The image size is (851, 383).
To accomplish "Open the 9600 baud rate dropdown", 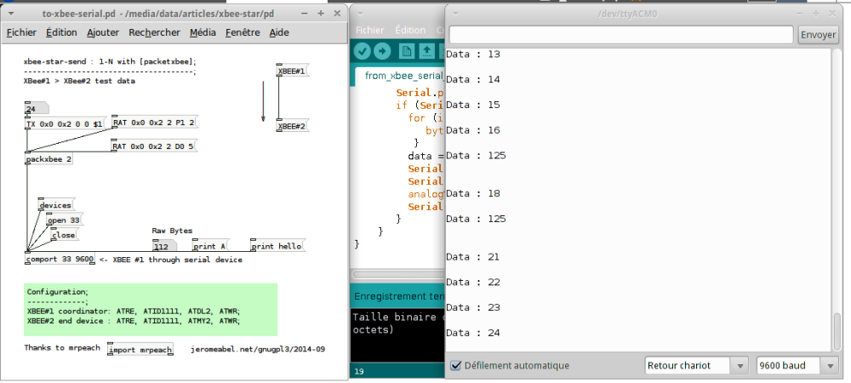I will click(x=797, y=366).
